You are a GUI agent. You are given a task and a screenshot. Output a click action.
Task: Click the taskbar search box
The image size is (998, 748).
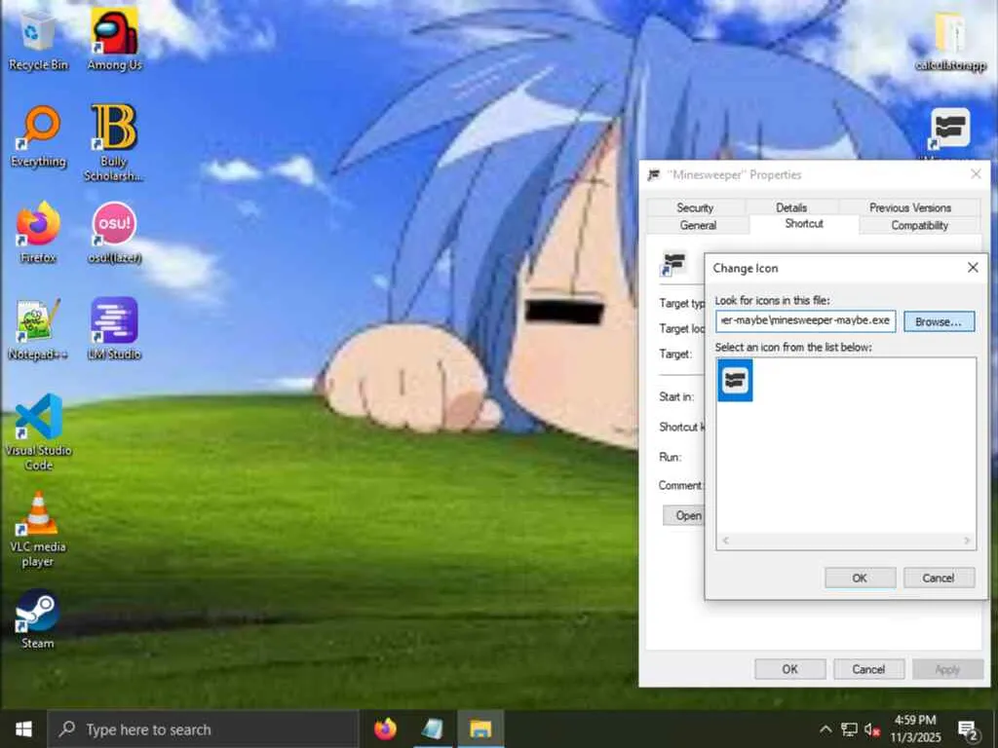[203, 729]
